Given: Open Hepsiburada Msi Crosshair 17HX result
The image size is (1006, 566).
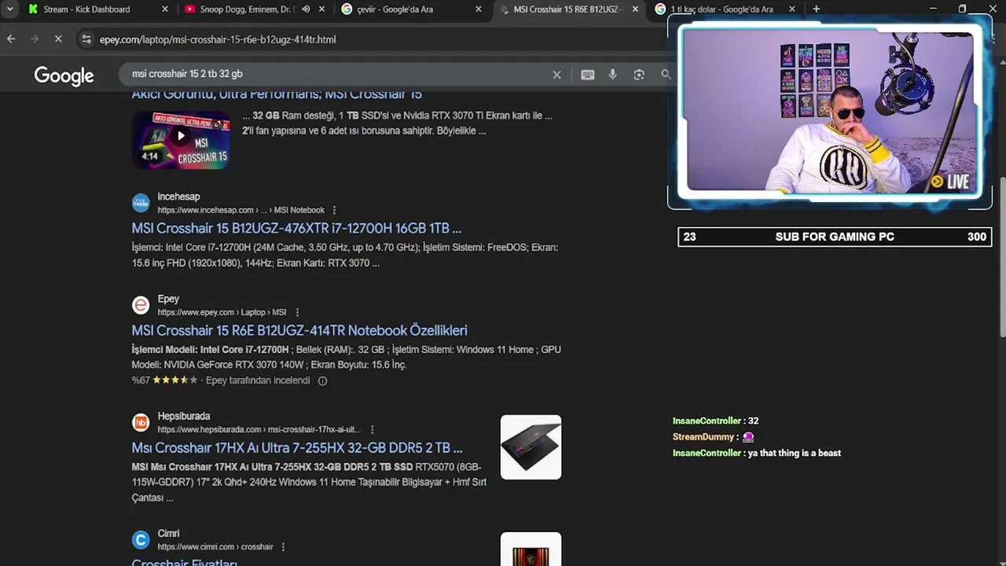Looking at the screenshot, I should 297,448.
